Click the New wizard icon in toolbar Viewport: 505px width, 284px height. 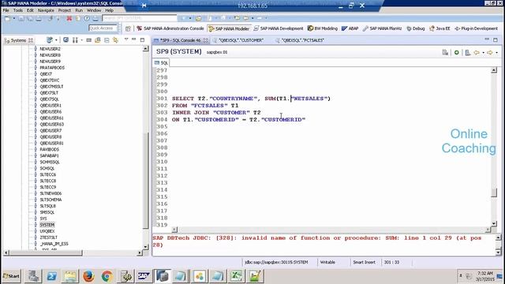(7, 18)
